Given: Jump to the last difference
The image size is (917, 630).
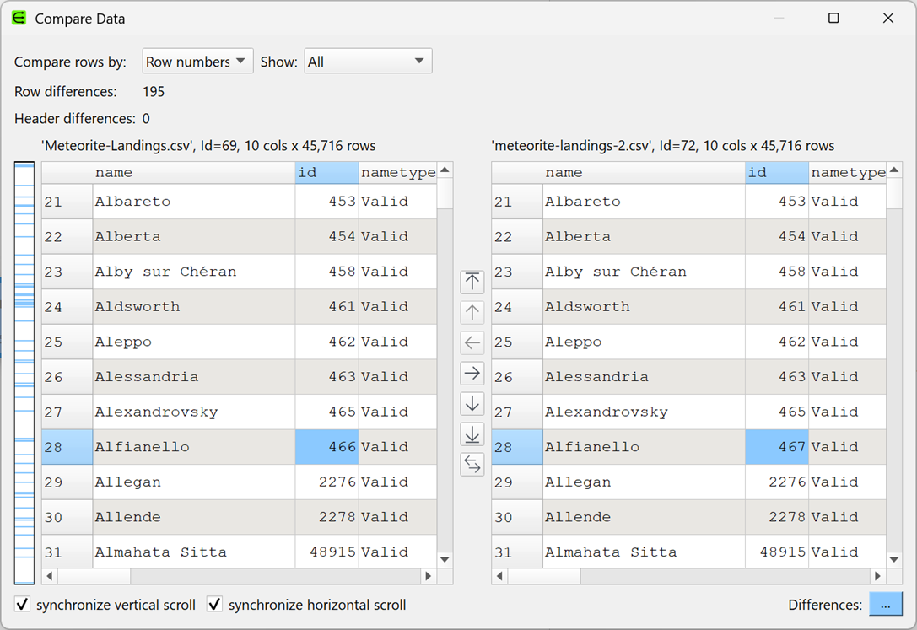Looking at the screenshot, I should (472, 434).
